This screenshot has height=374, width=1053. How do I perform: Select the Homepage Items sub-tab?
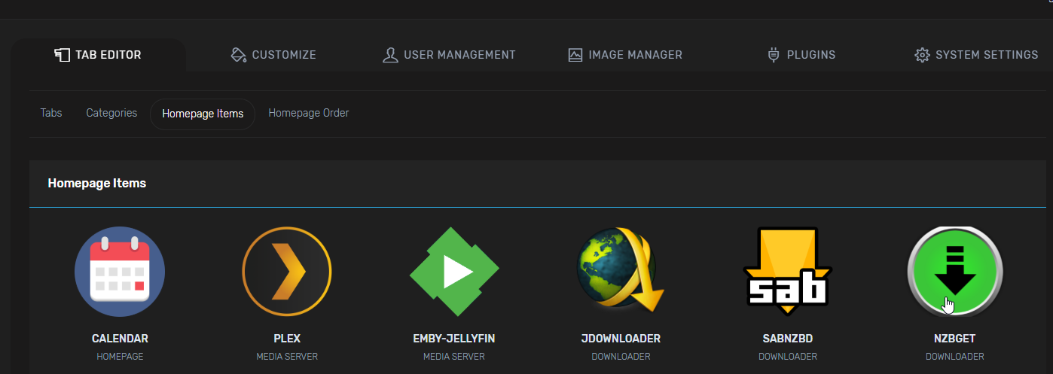[x=203, y=114]
